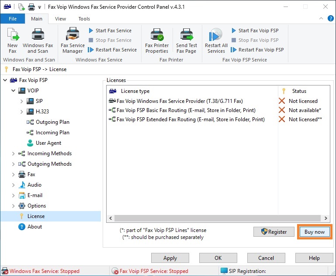Image resolution: width=336 pixels, height=276 pixels.
Task: Click the Cancel button
Action: point(266,258)
